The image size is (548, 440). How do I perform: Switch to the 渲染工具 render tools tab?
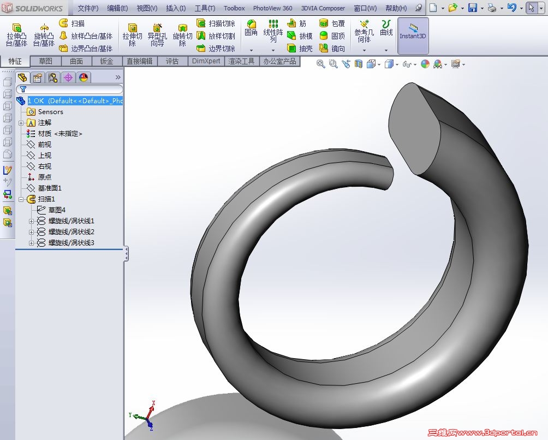(x=241, y=61)
